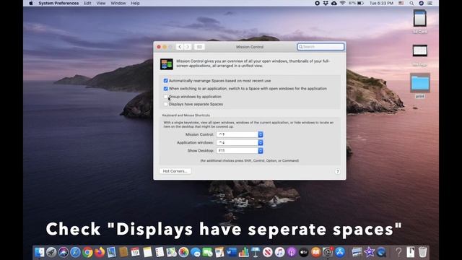
Task: Open Notification Center in menu bar
Action: point(430,3)
